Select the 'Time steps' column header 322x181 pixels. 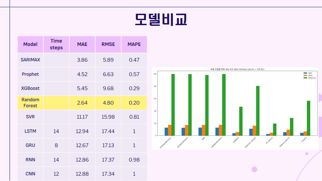[x=56, y=44]
